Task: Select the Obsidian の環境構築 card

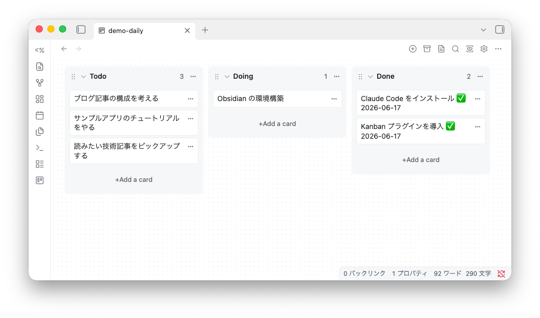Action: [x=277, y=99]
